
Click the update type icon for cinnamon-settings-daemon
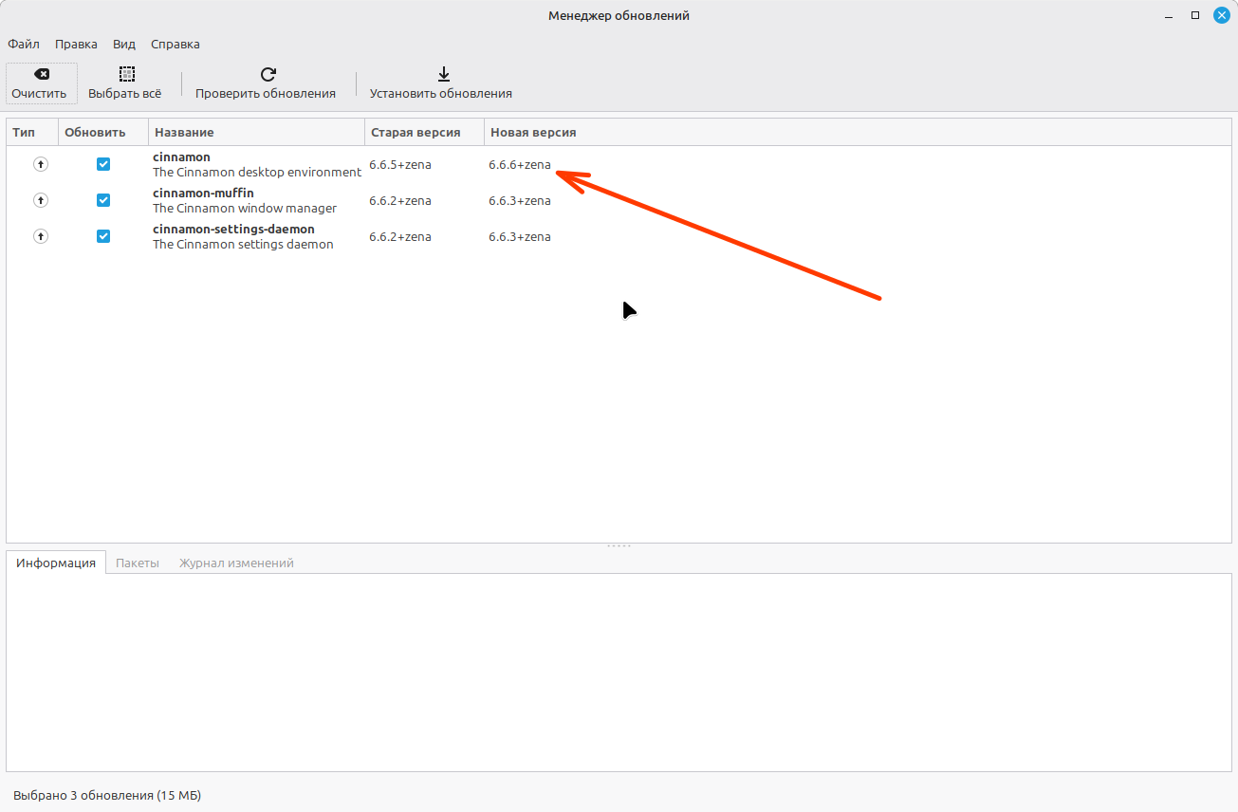tap(41, 236)
